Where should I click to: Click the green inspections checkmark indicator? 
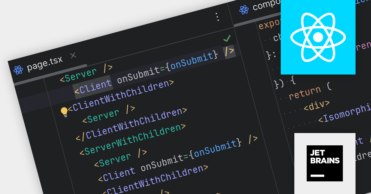227,38
